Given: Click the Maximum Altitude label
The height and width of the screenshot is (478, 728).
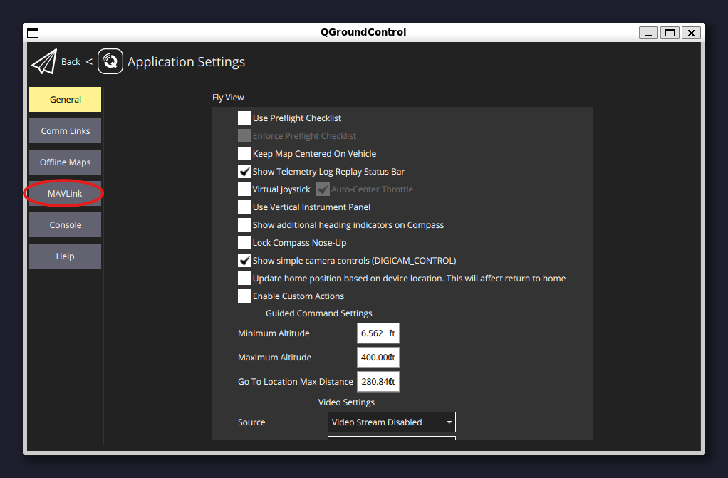Looking at the screenshot, I should (x=274, y=357).
